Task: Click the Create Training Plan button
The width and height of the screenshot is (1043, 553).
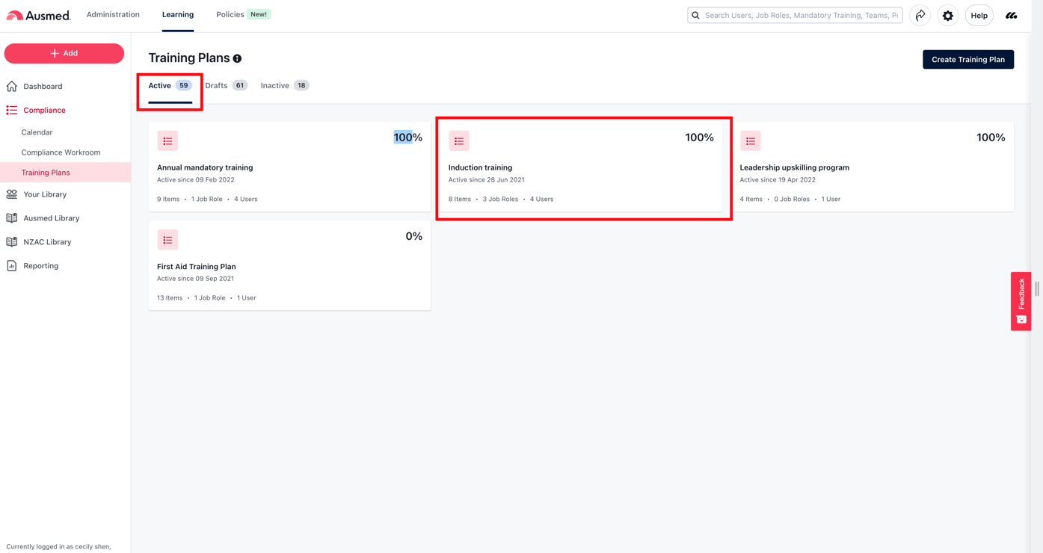Action: (967, 60)
